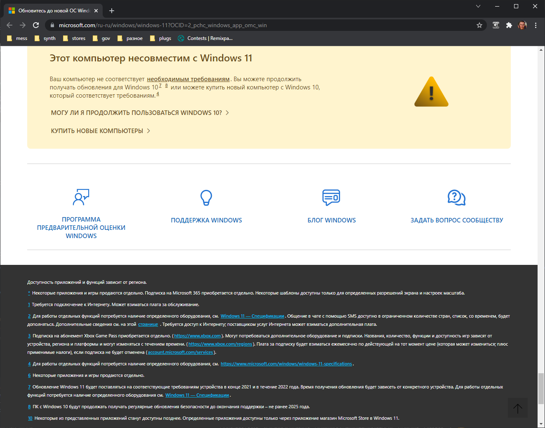Click the scrollbar down arrow
The height and width of the screenshot is (428, 545).
pos(541,424)
